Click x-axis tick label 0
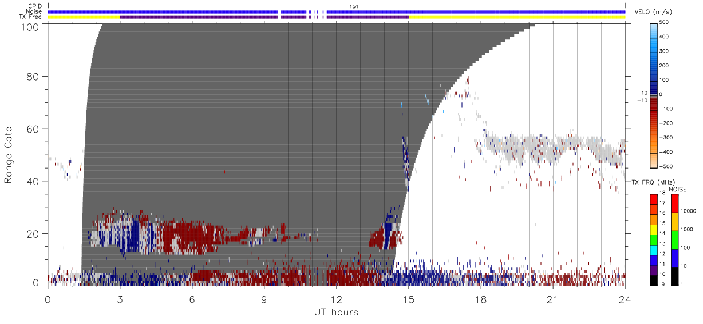The image size is (703, 324). tap(48, 300)
